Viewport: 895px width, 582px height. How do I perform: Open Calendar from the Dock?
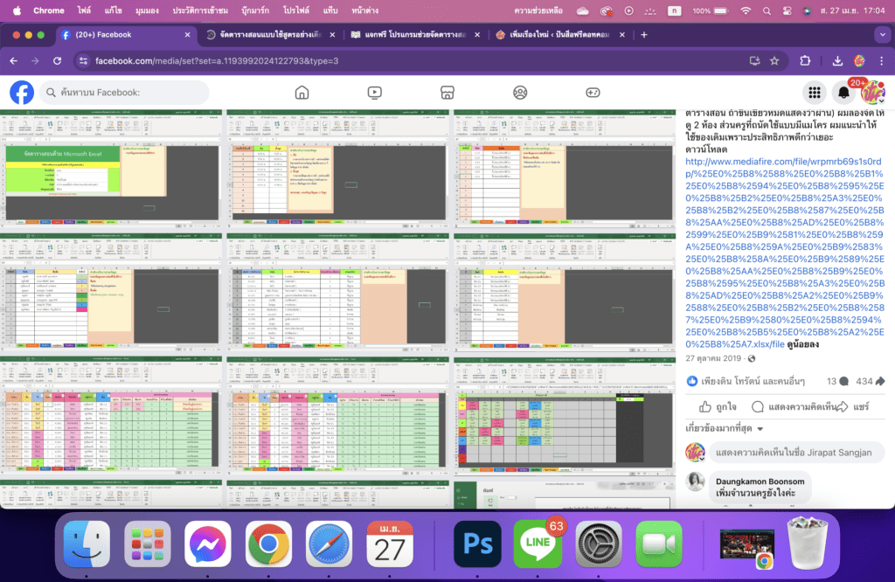389,544
